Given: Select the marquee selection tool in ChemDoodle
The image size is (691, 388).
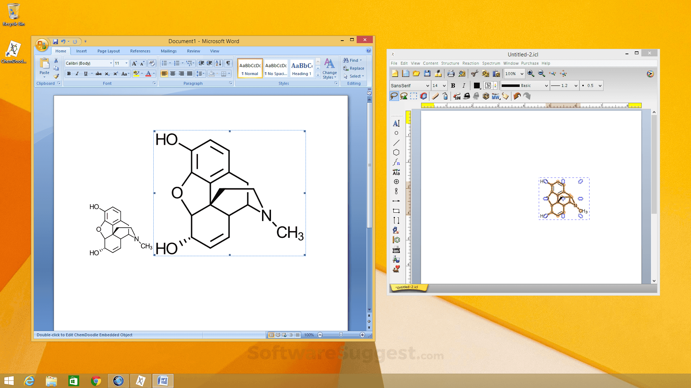Looking at the screenshot, I should tap(413, 96).
